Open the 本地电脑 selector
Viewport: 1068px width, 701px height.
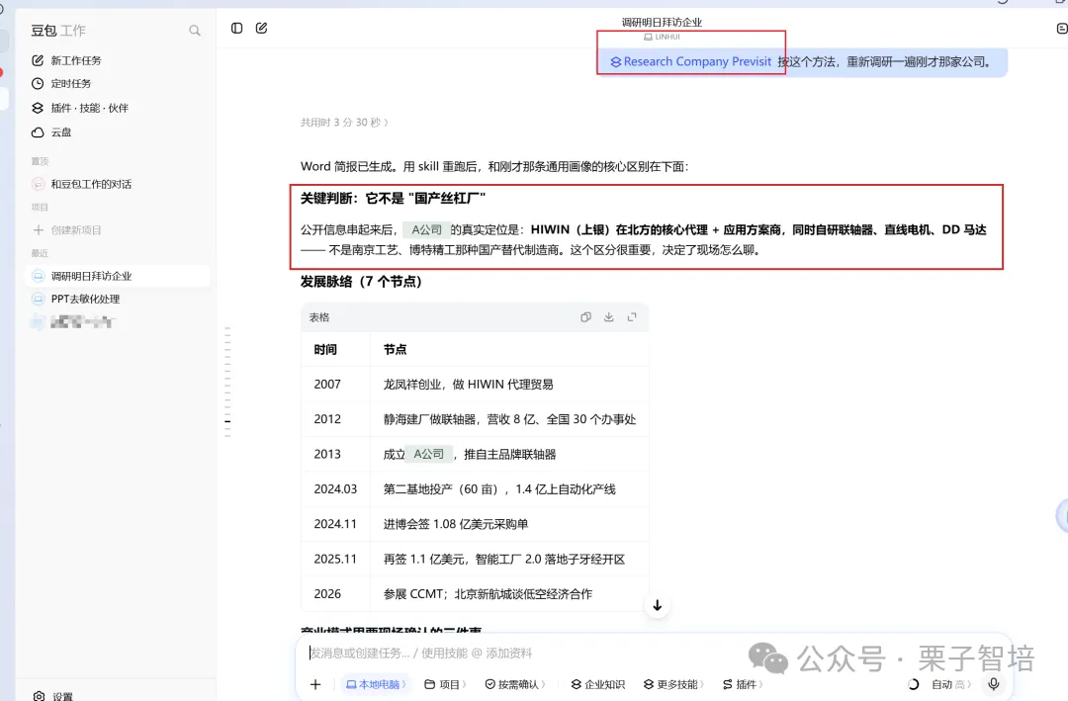point(376,684)
